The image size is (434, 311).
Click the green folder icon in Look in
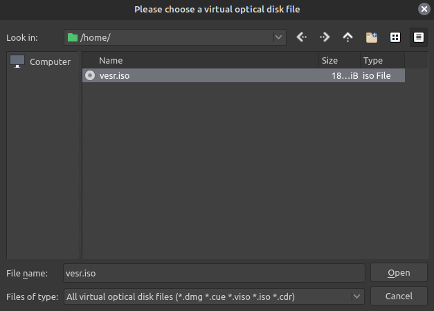pyautogui.click(x=73, y=37)
